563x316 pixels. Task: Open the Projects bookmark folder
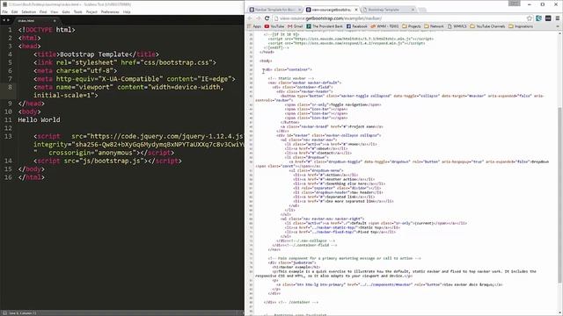click(412, 26)
